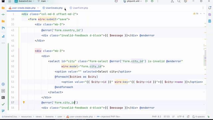This screenshot has width=213, height=120.
Task: Open editor tabs options menu
Action: 203,8
